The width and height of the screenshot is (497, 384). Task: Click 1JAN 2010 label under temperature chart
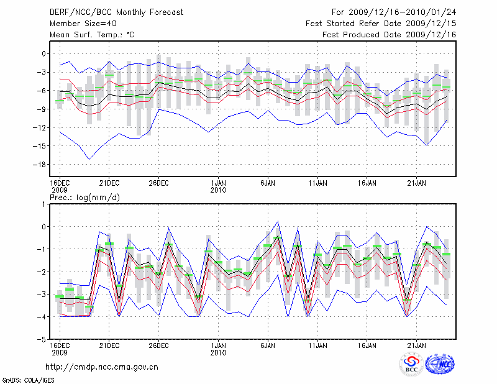218,186
